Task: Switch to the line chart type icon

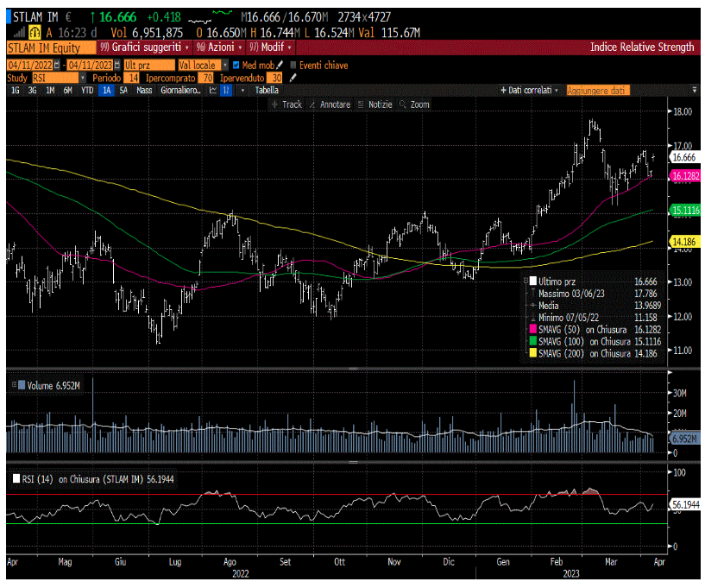Action: coord(213,91)
